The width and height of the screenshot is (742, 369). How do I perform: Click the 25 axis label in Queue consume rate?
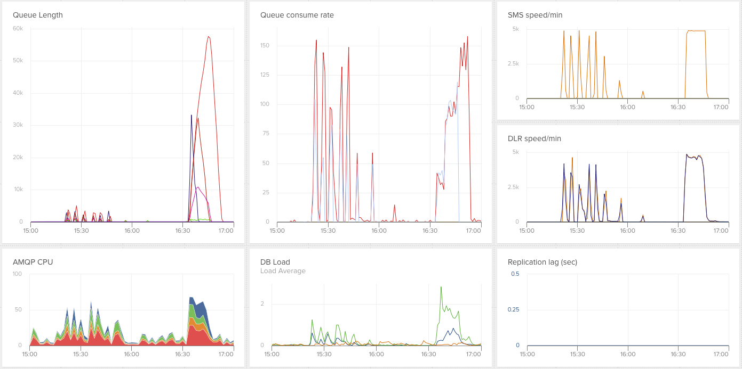click(x=266, y=193)
